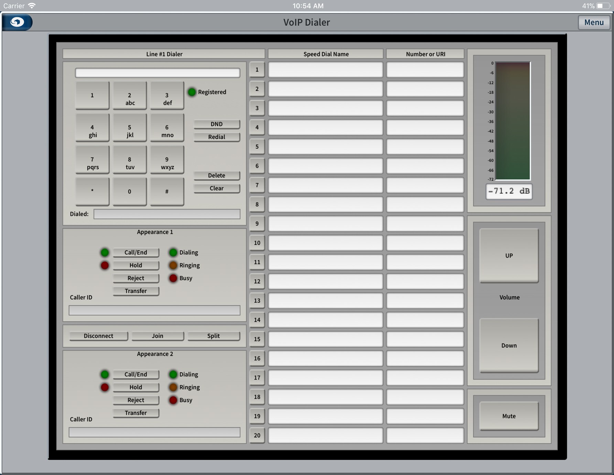Click the green Registered status indicator
The width and height of the screenshot is (614, 475).
click(192, 92)
